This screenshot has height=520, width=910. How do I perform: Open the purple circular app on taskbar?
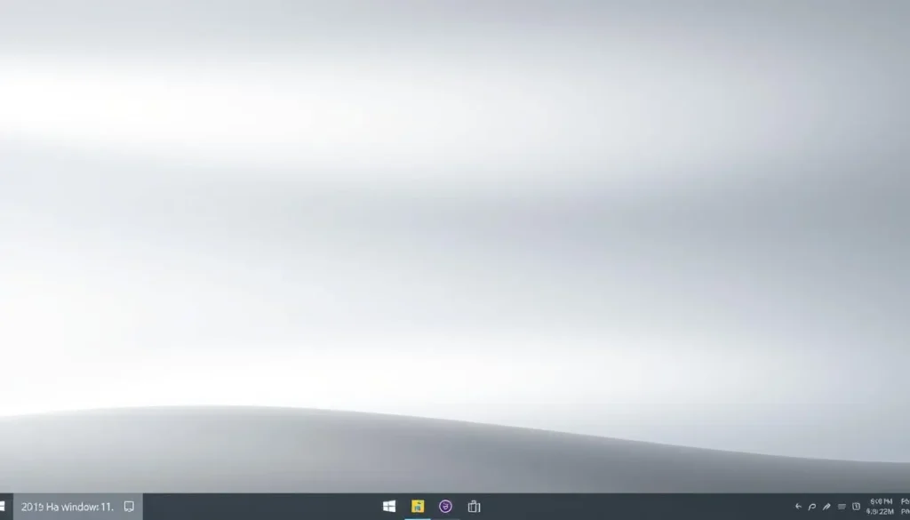pyautogui.click(x=444, y=507)
